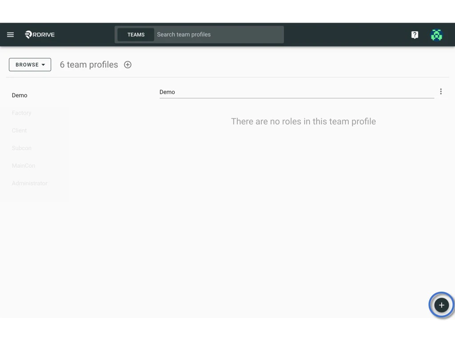Open the BROWSE dropdown
Viewport: 455px width, 341px height.
[30, 64]
